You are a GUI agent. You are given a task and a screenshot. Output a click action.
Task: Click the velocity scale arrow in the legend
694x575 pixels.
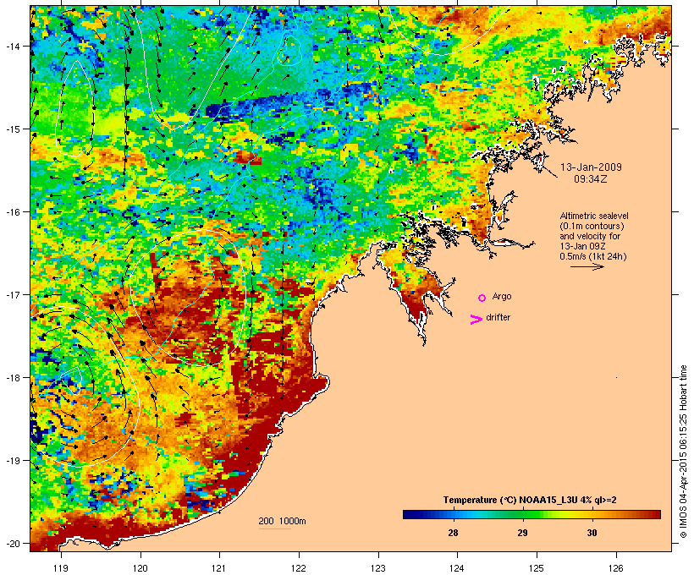coord(587,266)
